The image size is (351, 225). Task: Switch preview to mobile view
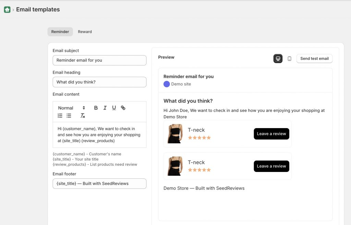[x=289, y=59]
